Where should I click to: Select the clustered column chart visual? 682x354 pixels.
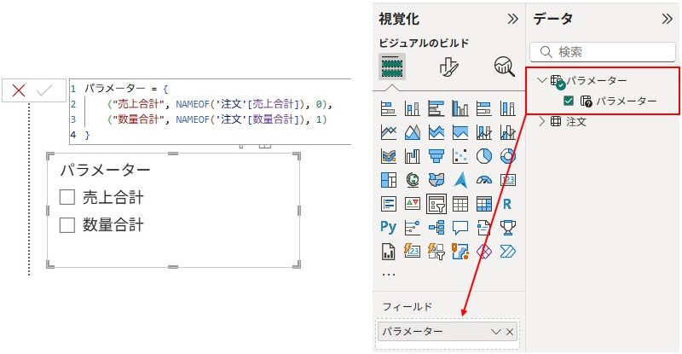(x=460, y=108)
